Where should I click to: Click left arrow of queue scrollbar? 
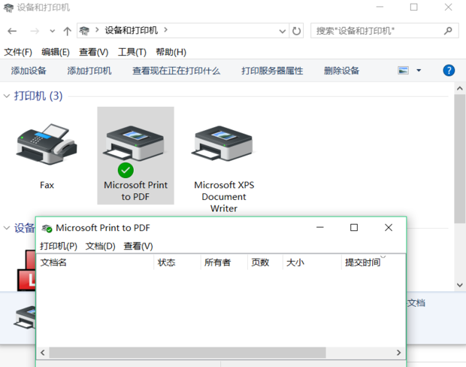coord(43,353)
